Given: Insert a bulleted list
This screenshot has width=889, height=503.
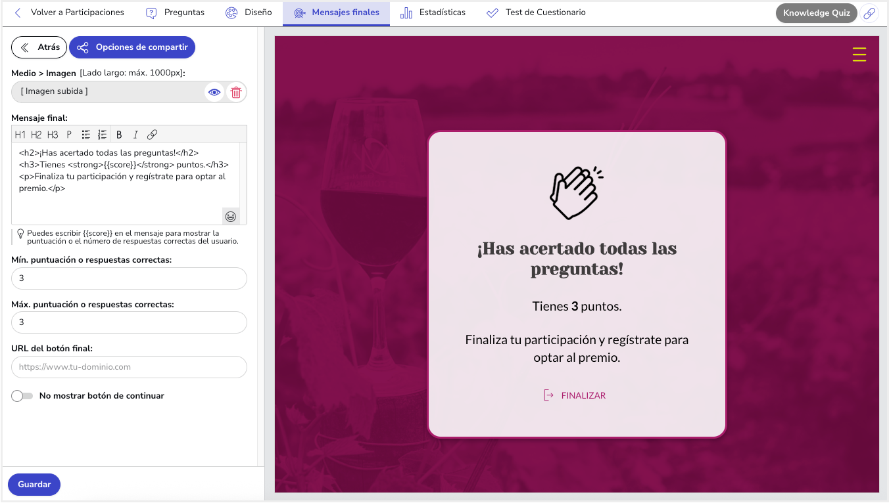Looking at the screenshot, I should (x=86, y=135).
